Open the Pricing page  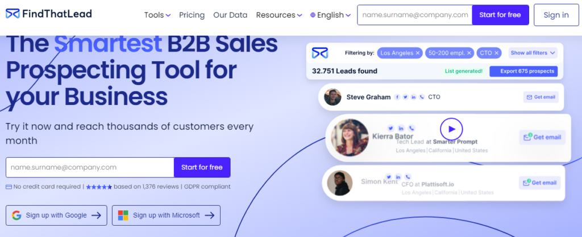[192, 15]
